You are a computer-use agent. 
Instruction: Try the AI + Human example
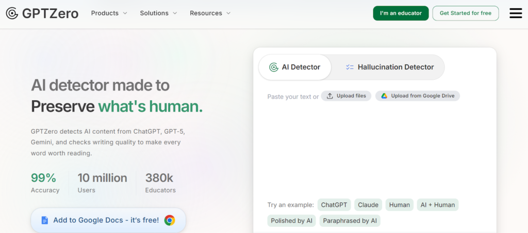pyautogui.click(x=437, y=205)
